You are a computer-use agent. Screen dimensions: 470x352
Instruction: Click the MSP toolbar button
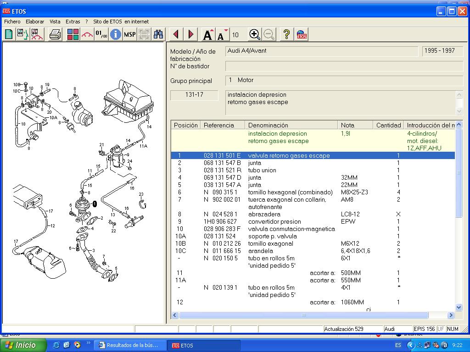click(x=129, y=34)
